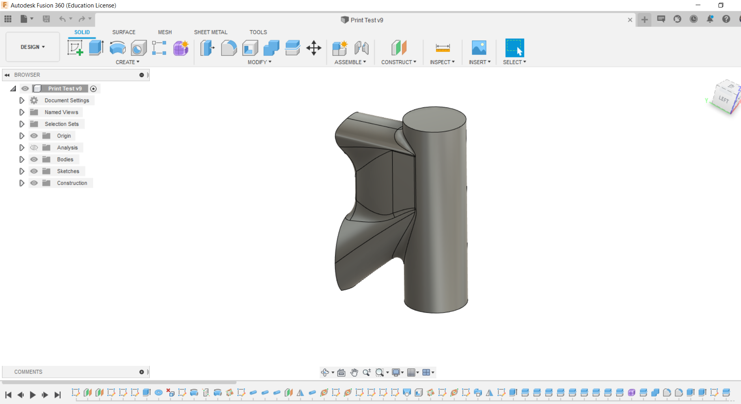Select the Offset Face tool
741x404 pixels.
292,48
